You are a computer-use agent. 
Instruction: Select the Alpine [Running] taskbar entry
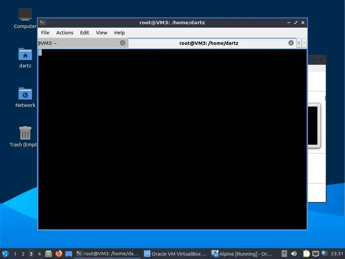(x=242, y=254)
